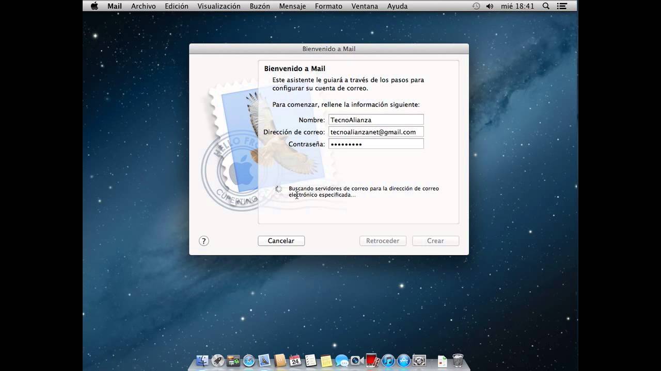The height and width of the screenshot is (371, 661).
Task: Open the Formato menu
Action: [328, 6]
